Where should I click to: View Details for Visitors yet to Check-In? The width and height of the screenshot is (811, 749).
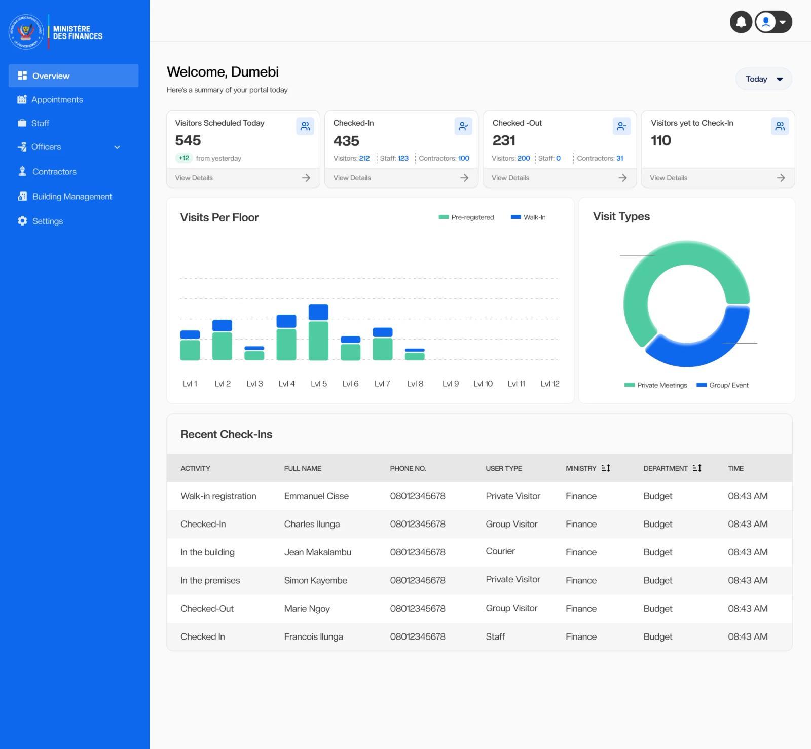pyautogui.click(x=669, y=178)
